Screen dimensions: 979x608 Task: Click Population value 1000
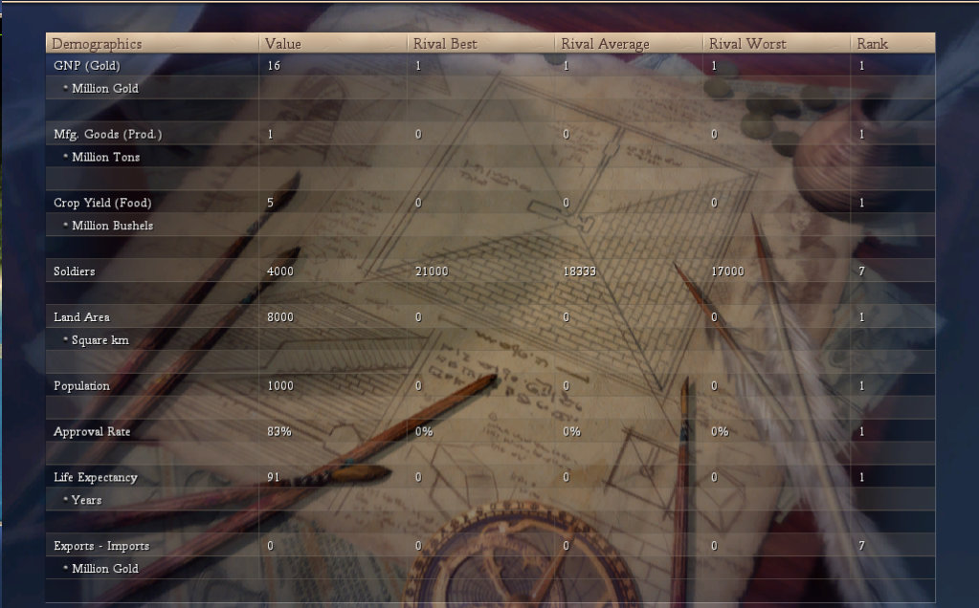coord(280,385)
